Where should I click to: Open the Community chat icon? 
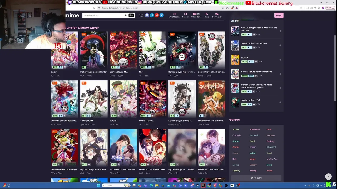point(217,15)
